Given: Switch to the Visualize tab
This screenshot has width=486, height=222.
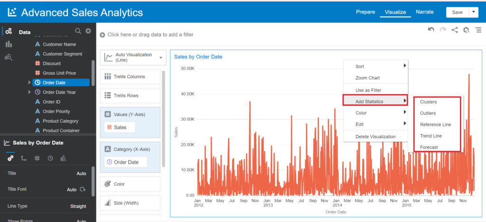Looking at the screenshot, I should 395,12.
